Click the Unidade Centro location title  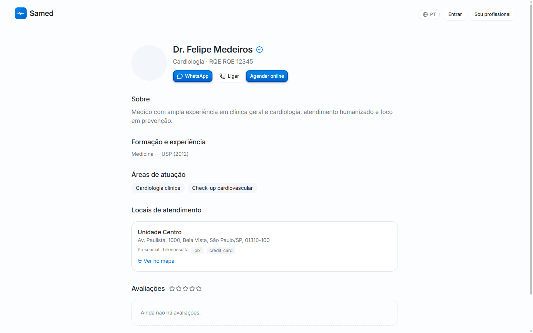coord(160,232)
